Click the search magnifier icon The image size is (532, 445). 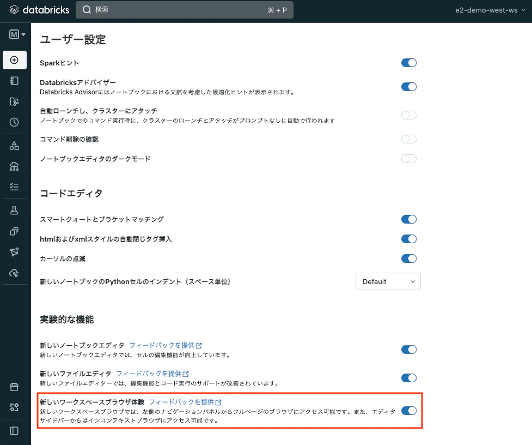87,9
